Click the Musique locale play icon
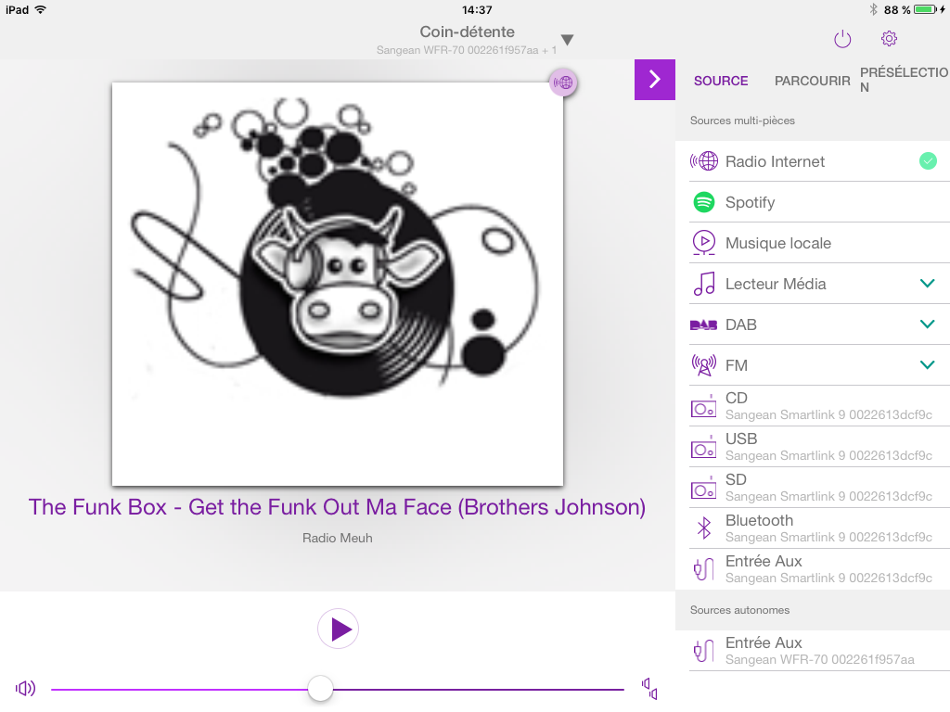Screen dimensions: 950x712 click(x=704, y=243)
